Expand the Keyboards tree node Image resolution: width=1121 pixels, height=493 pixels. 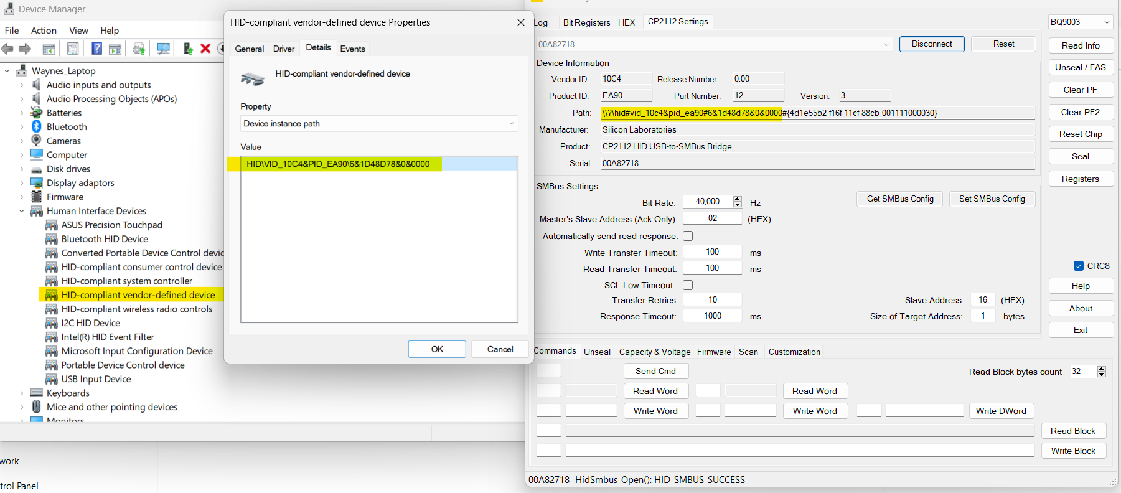click(22, 393)
